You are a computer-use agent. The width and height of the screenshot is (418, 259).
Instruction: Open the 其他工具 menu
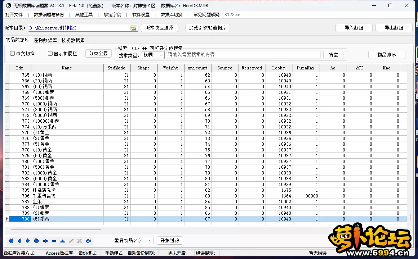(x=84, y=15)
